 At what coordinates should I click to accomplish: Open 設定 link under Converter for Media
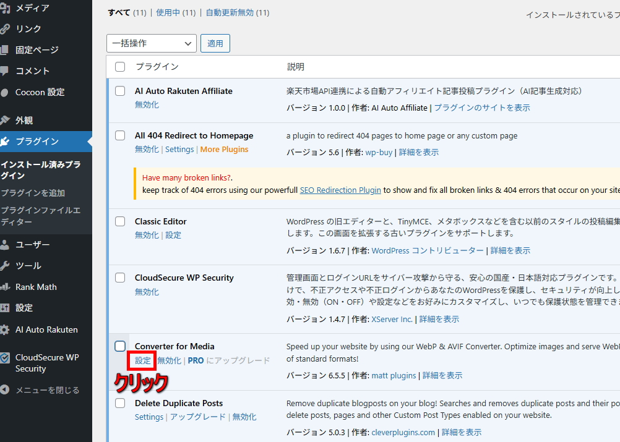pos(143,360)
